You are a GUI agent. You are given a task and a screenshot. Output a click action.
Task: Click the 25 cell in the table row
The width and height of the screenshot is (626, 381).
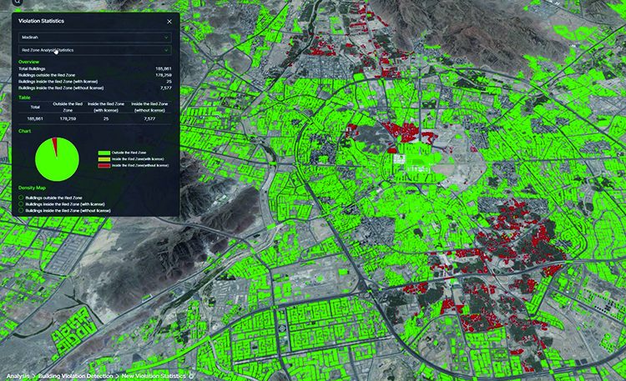coord(106,119)
